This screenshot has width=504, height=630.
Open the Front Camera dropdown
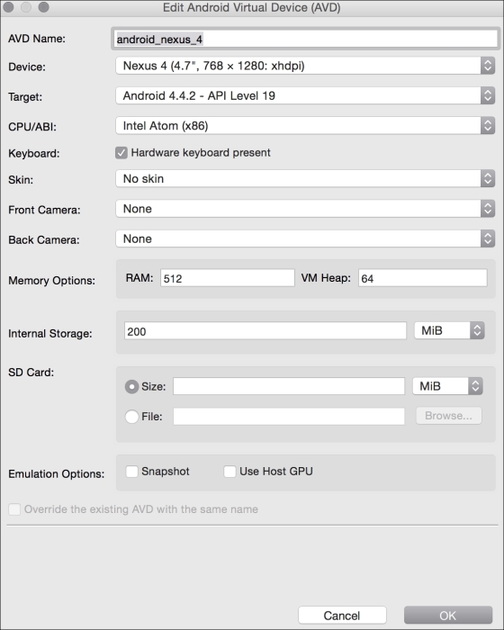305,209
